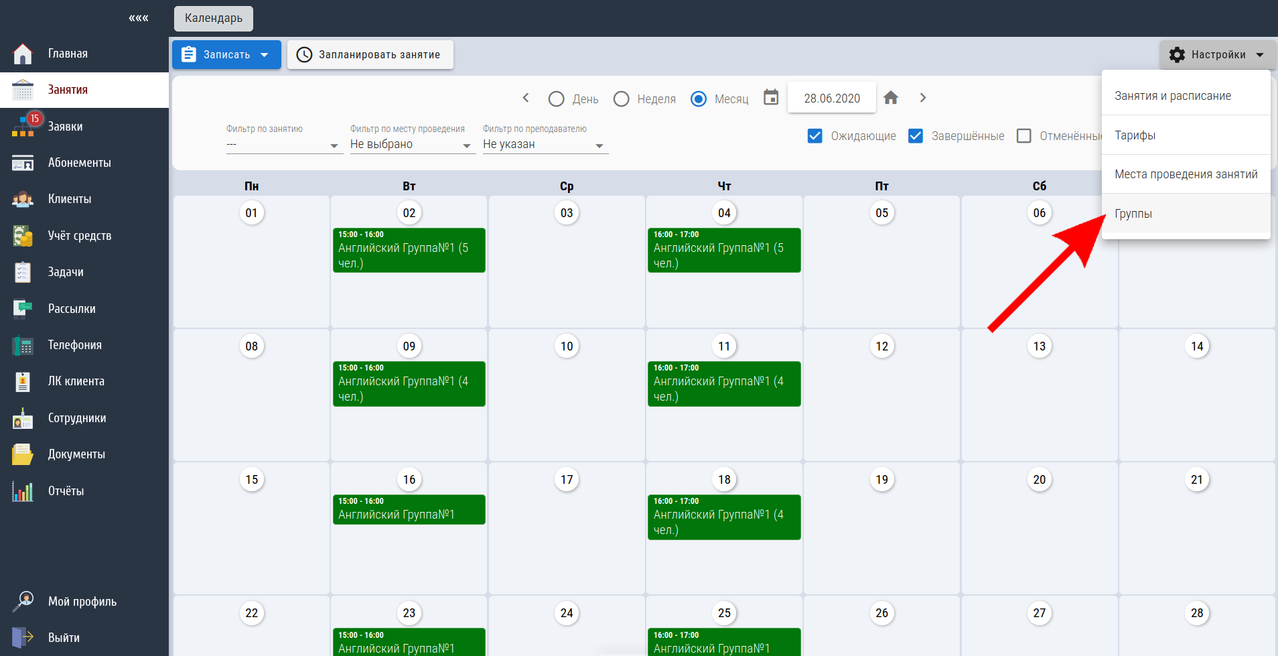Click the Телефония phone icon
The width and height of the screenshot is (1278, 656).
pos(23,345)
